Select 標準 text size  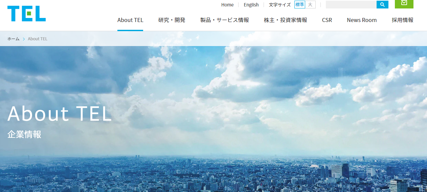coord(300,5)
